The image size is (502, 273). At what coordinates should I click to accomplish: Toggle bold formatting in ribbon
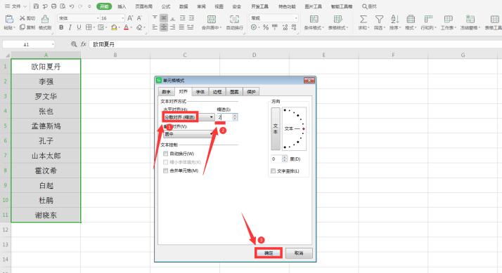[x=61, y=27]
